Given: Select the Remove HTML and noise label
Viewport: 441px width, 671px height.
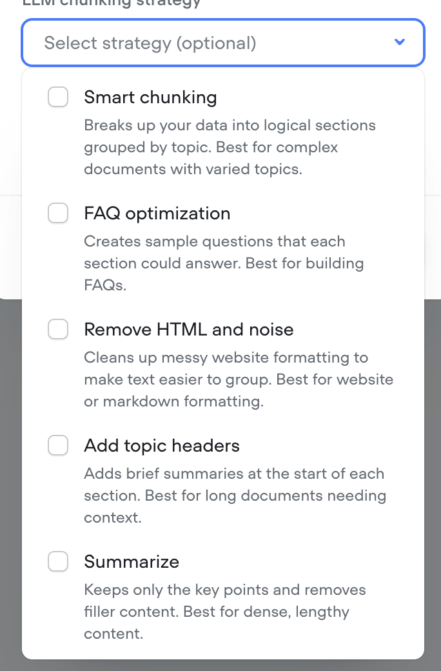Looking at the screenshot, I should pos(189,330).
